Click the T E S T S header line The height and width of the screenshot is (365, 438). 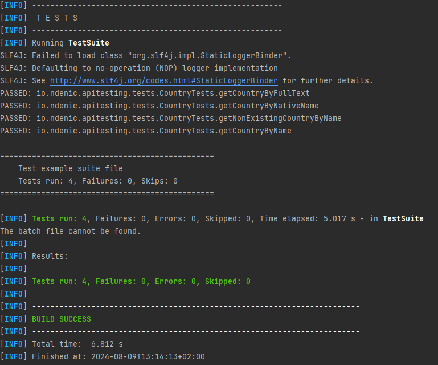(x=39, y=18)
